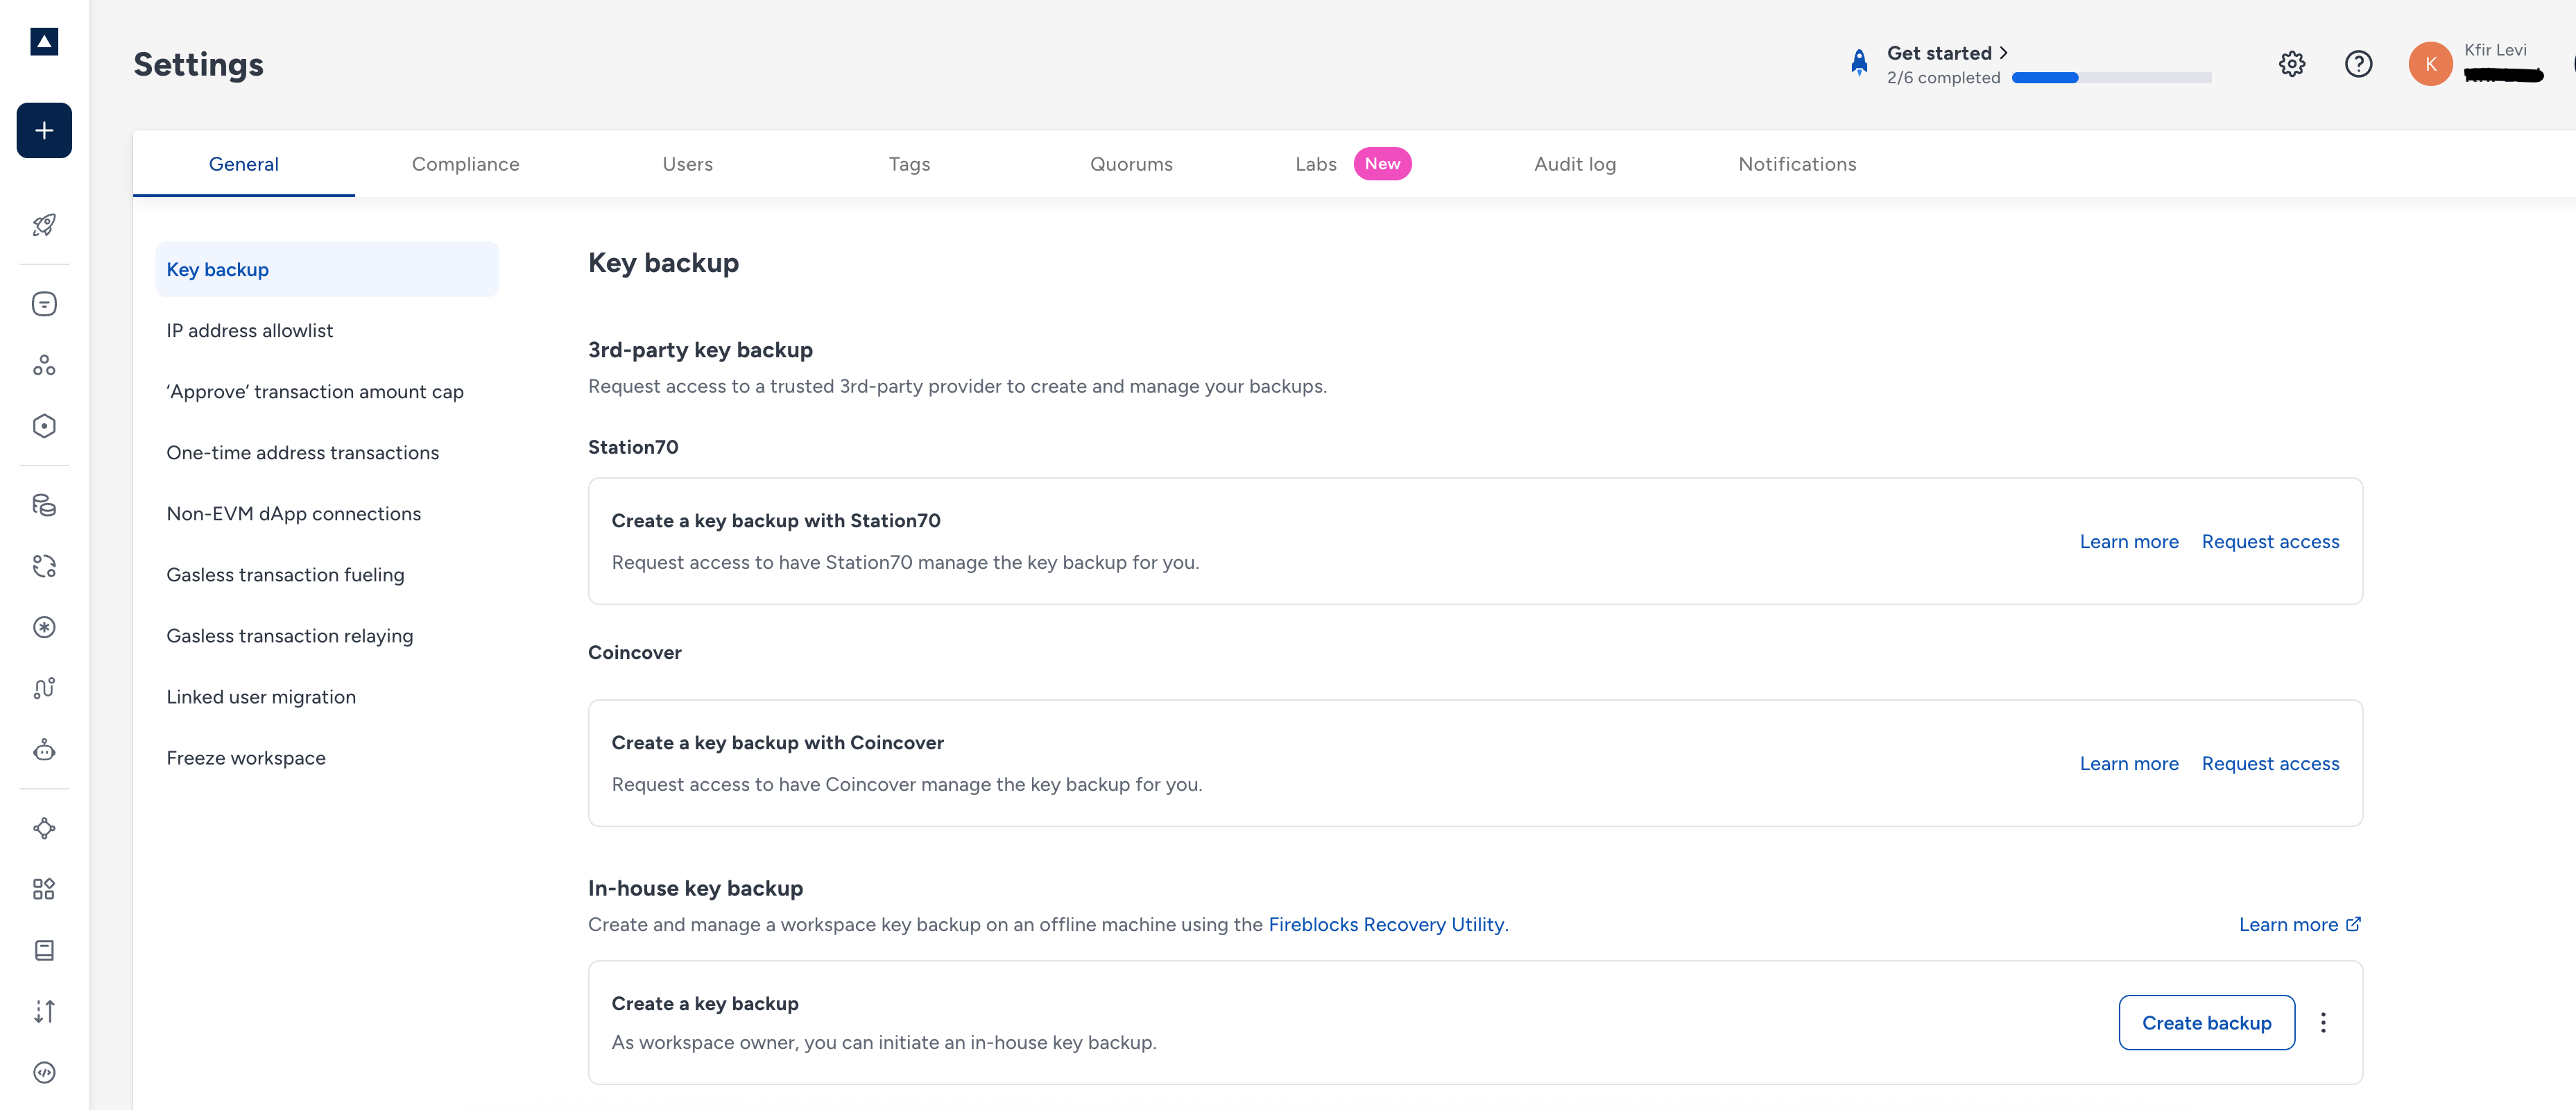The image size is (2576, 1110).
Task: Click Learn more for Station70 backup
Action: click(x=2129, y=541)
